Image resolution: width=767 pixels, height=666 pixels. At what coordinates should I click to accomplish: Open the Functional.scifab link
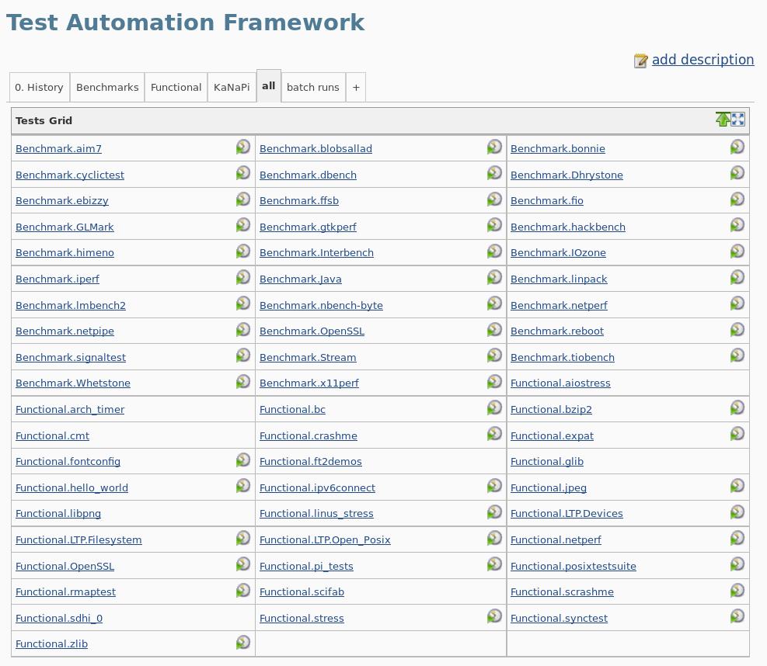pyautogui.click(x=302, y=591)
